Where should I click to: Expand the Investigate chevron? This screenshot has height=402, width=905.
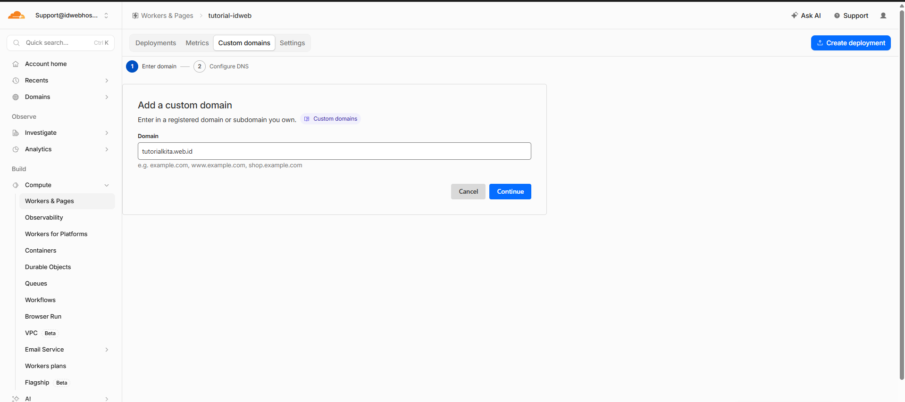107,133
